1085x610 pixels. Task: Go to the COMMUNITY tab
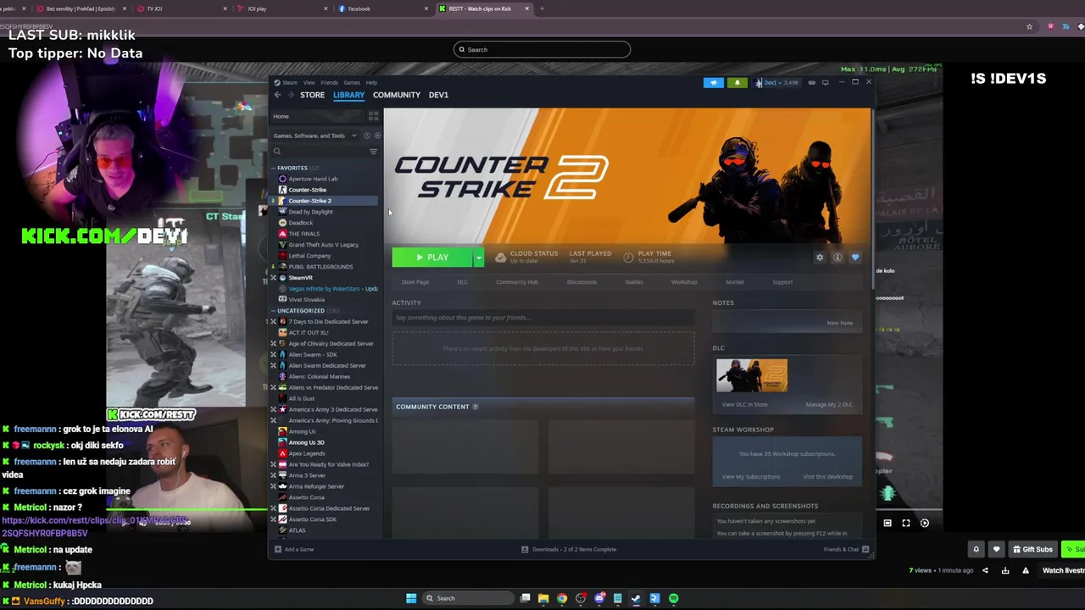(397, 95)
